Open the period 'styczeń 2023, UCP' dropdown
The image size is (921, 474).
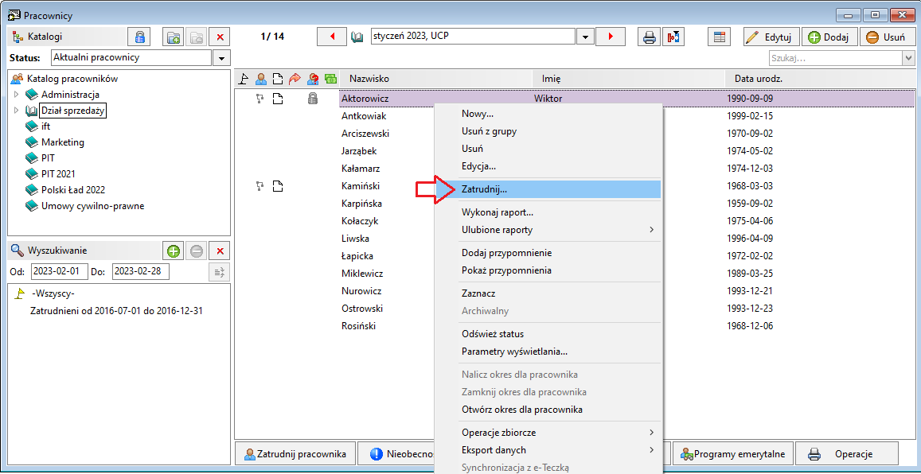(584, 37)
